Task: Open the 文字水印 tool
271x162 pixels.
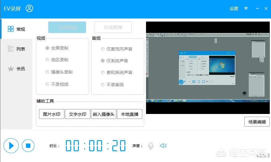Action: [78, 114]
